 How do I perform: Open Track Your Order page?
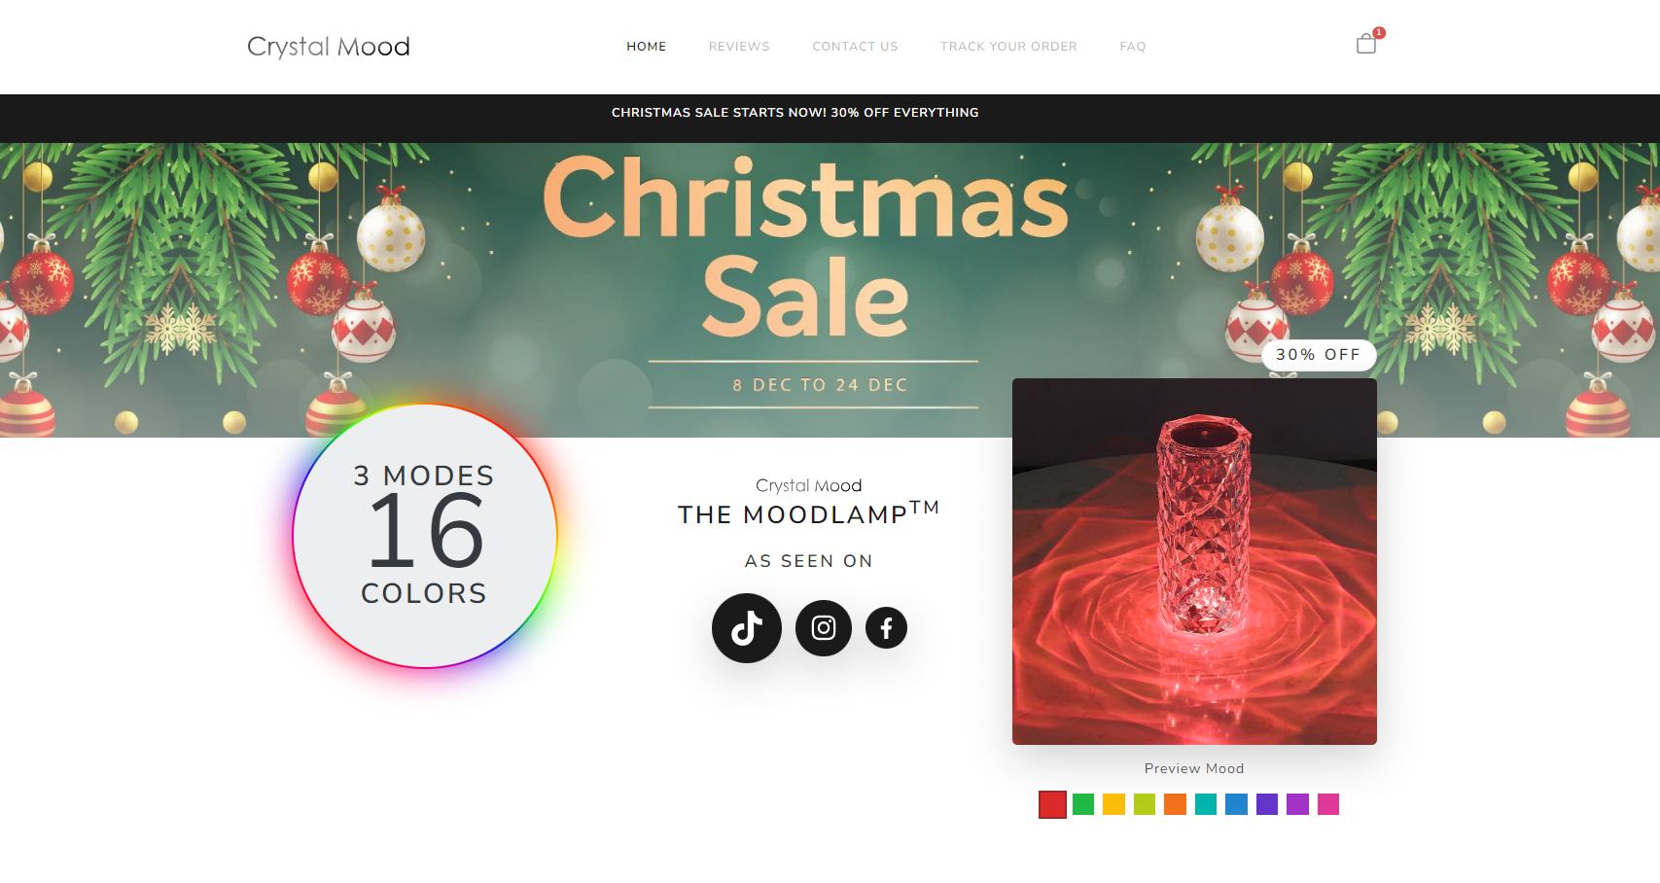(x=1008, y=47)
